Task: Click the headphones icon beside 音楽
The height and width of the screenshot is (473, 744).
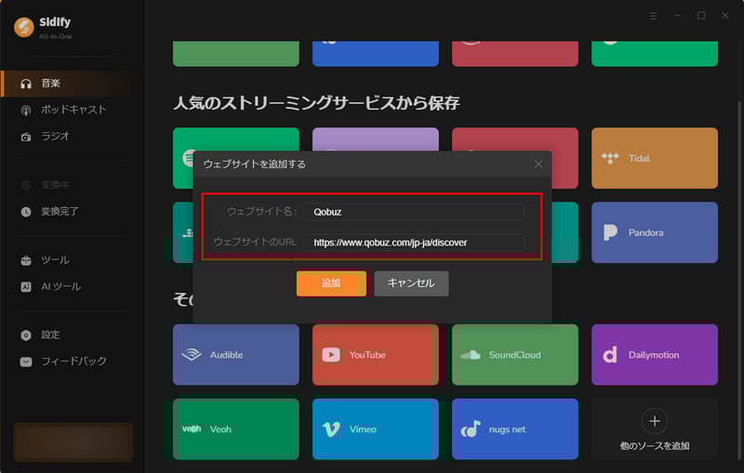Action: [26, 84]
